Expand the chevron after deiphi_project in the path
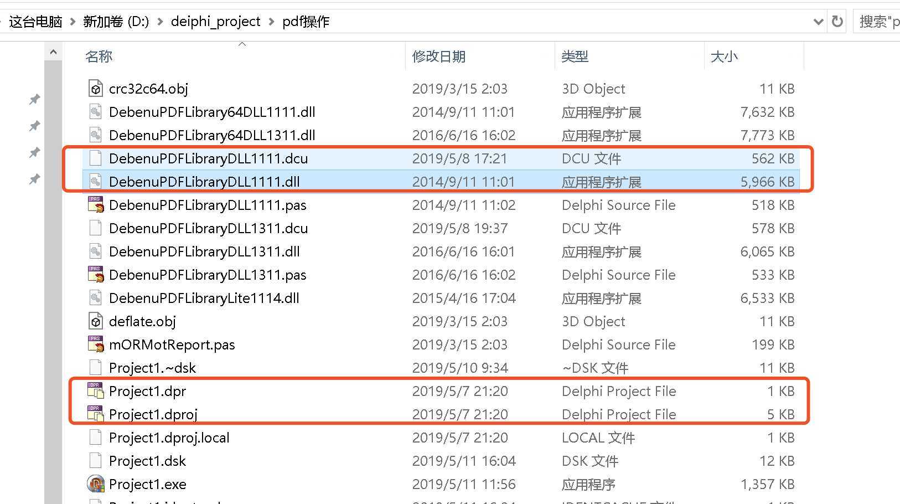This screenshot has width=900, height=504. tap(271, 22)
